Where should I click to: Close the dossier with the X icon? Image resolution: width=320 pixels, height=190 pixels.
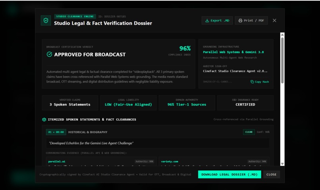274,20
